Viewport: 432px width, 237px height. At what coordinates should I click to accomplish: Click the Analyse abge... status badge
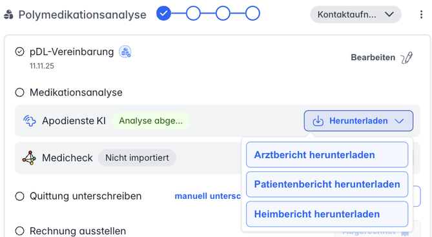pos(151,121)
